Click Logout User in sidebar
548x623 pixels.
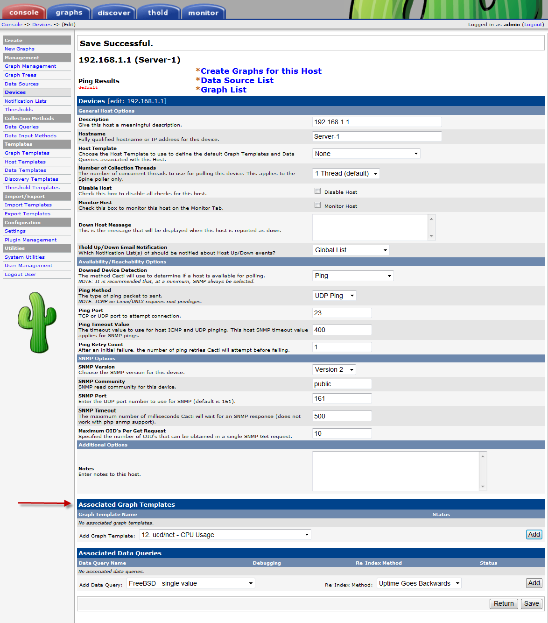(x=20, y=275)
